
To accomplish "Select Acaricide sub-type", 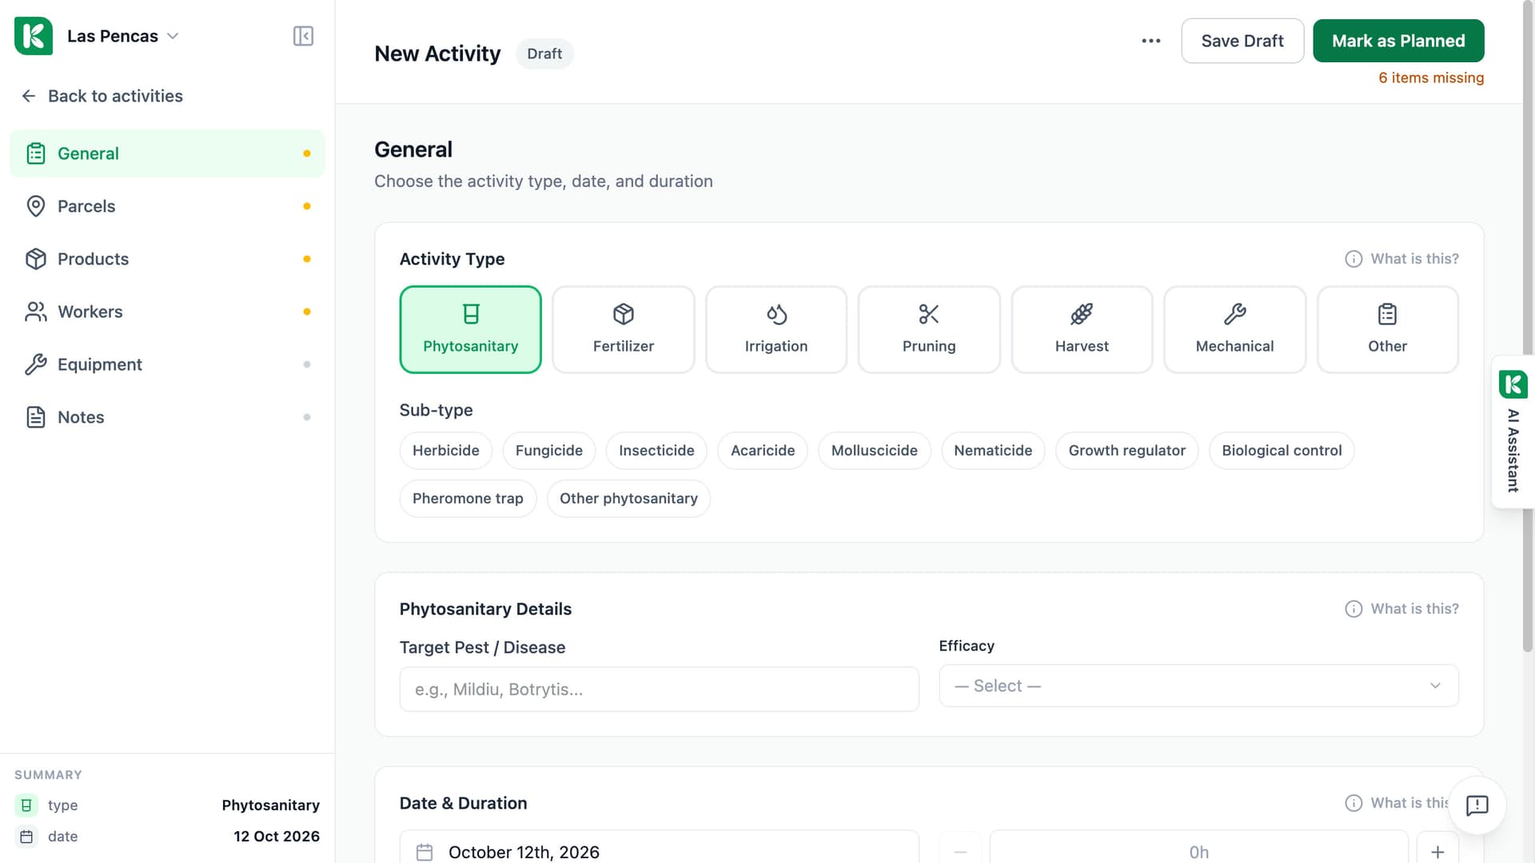I will point(762,451).
